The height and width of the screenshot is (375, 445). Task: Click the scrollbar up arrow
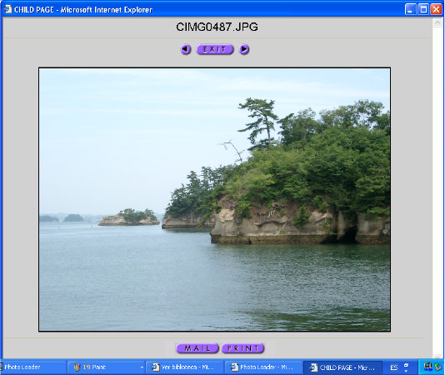click(x=437, y=22)
